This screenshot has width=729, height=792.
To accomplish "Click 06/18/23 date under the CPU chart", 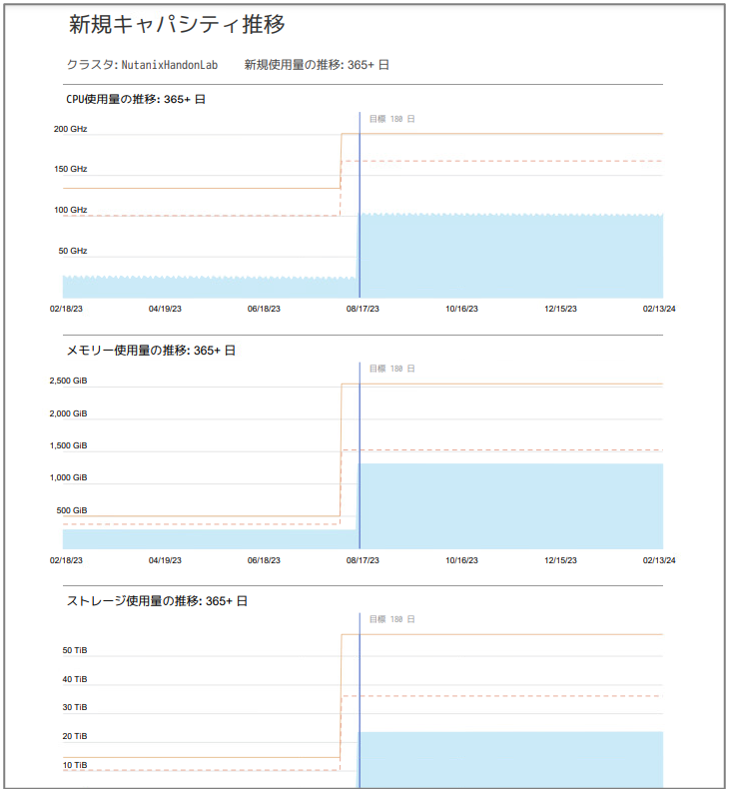I will click(264, 309).
